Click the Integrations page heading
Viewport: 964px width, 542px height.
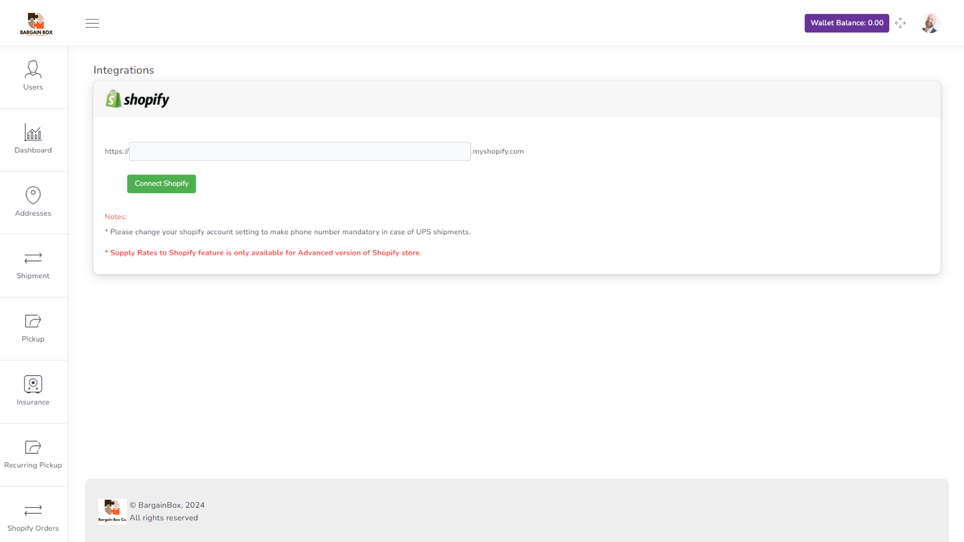[124, 70]
